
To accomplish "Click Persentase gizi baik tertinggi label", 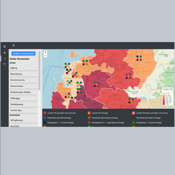I will click(59, 118).
